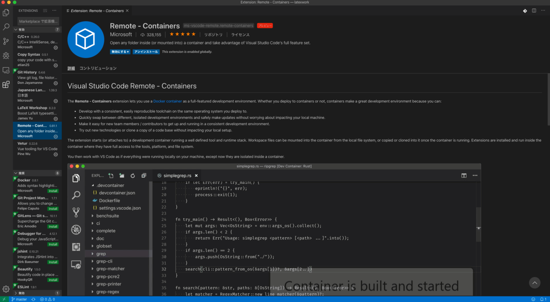Screen dimensions: 550x302
Task: Open the Source Control view
Action: 6,41
